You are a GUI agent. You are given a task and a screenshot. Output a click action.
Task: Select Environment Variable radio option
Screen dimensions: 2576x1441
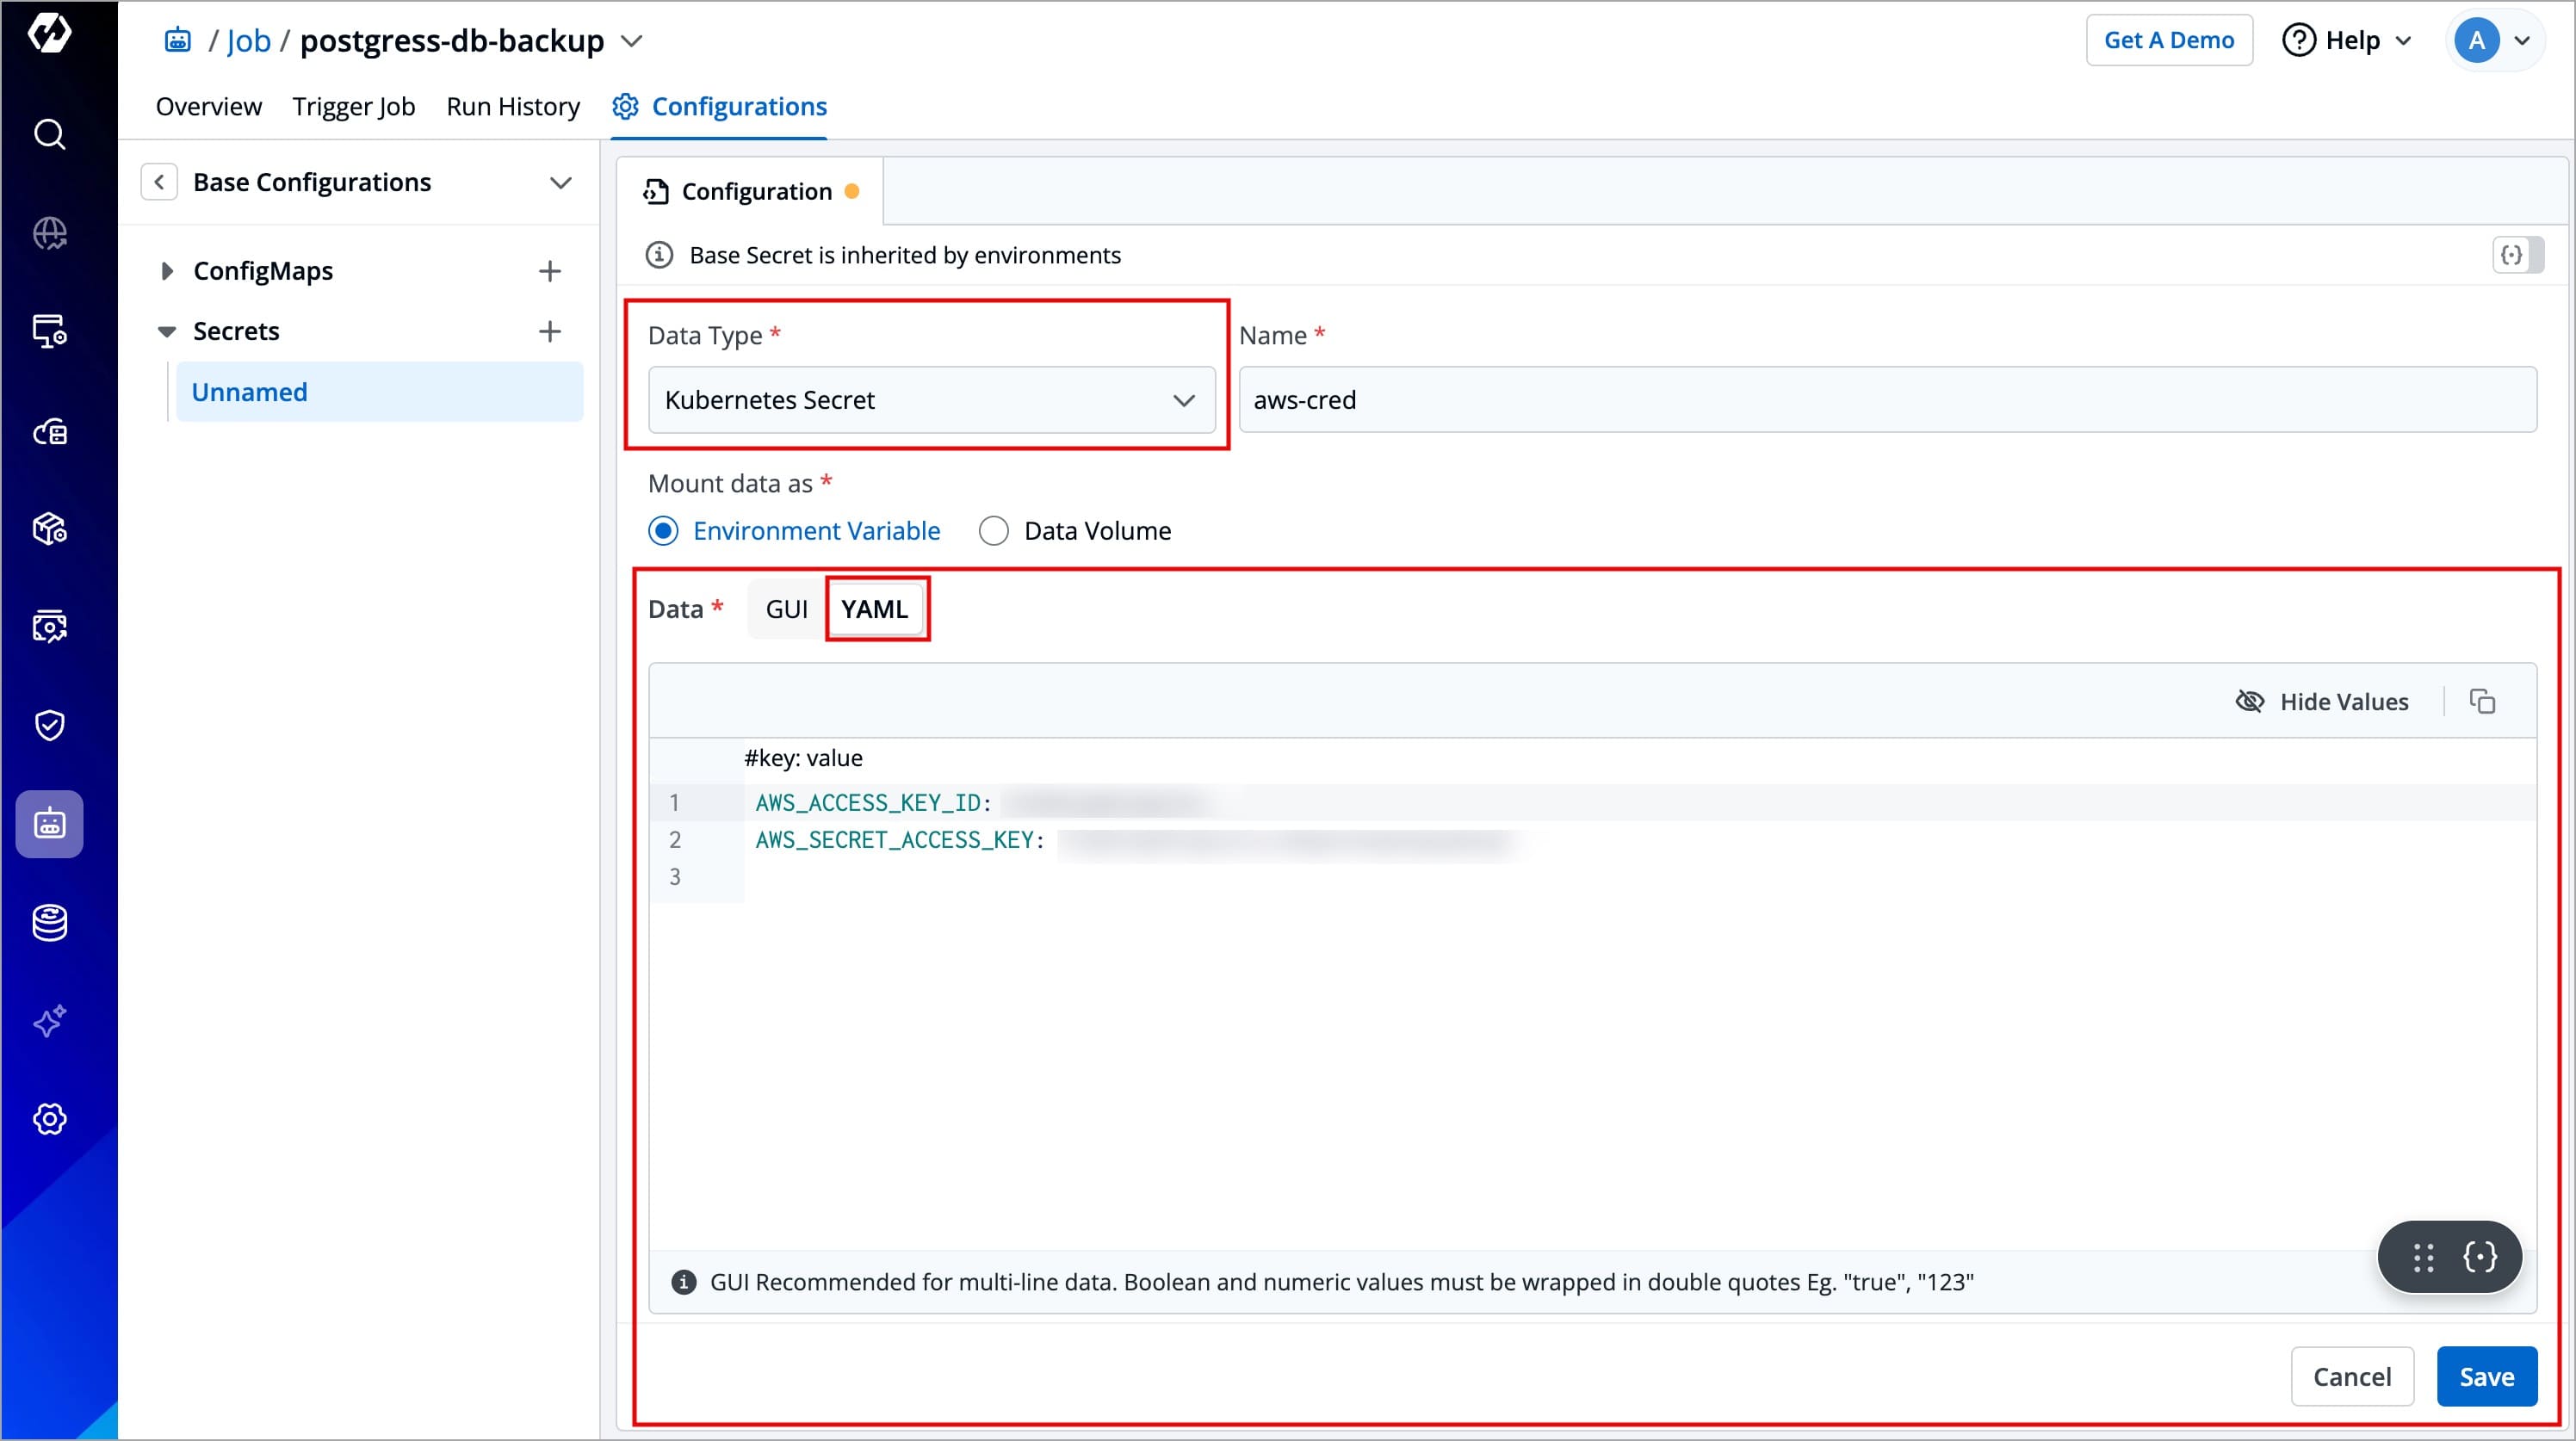(x=663, y=531)
